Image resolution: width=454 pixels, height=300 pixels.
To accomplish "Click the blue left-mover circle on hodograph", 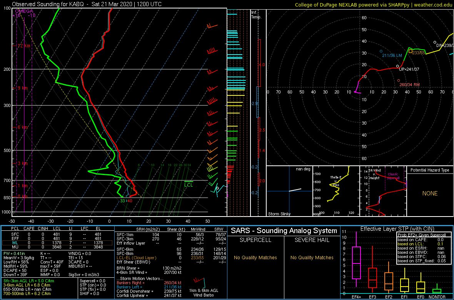I will (381, 51).
